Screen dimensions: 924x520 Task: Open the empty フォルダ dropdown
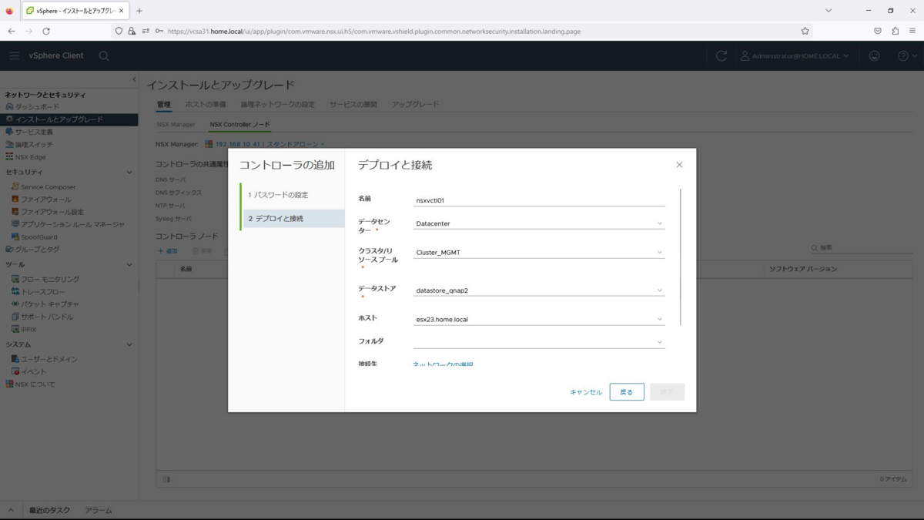coord(539,342)
